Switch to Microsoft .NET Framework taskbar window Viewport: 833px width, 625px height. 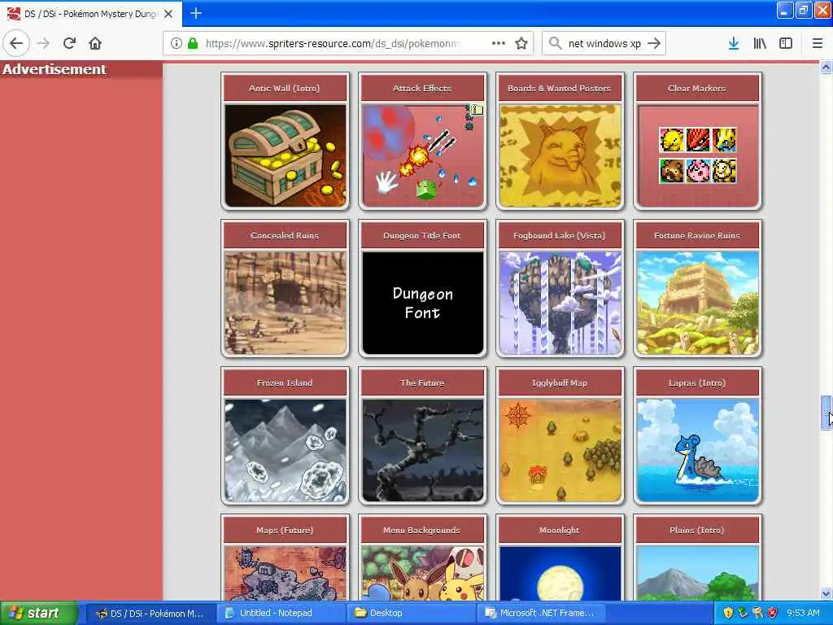541,613
